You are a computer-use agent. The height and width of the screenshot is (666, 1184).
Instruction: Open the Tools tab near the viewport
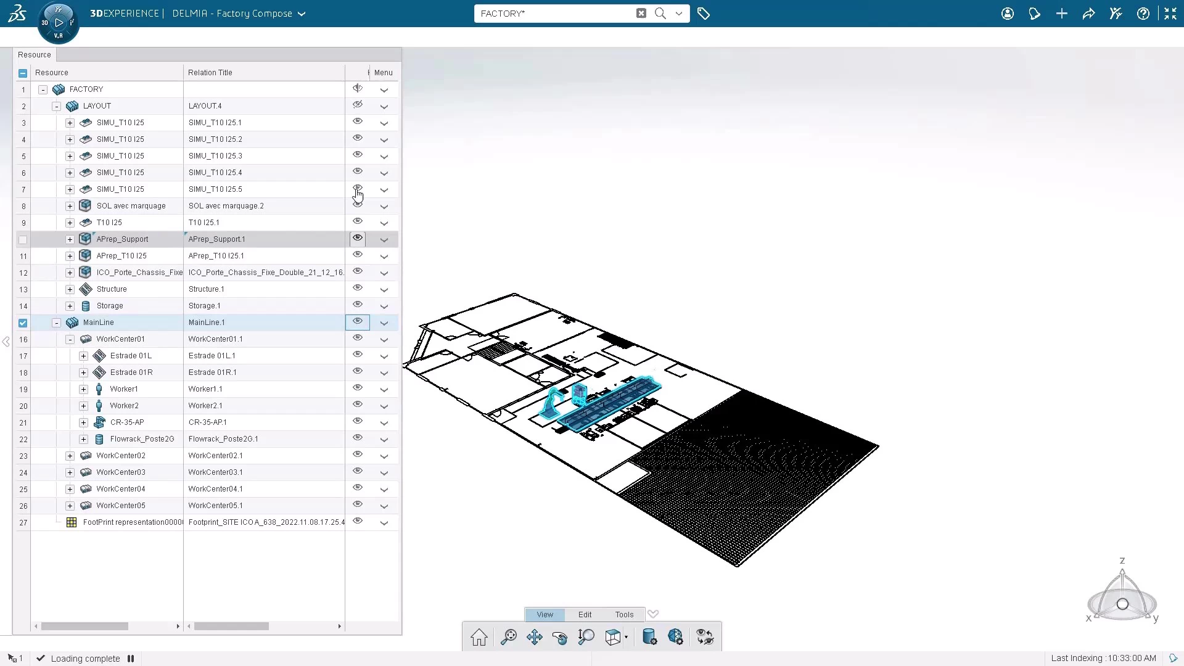623,614
